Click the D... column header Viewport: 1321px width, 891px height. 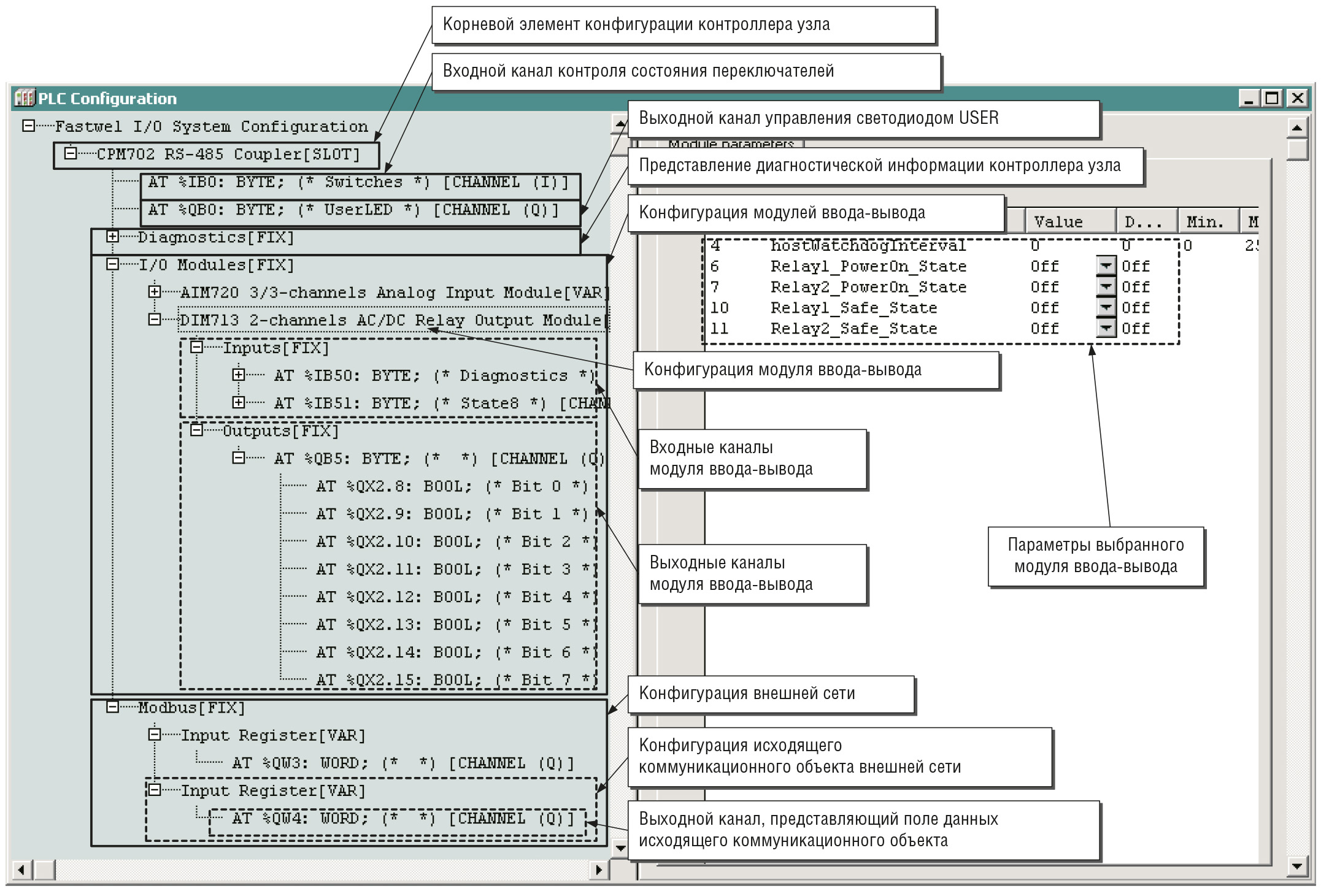tap(1146, 221)
